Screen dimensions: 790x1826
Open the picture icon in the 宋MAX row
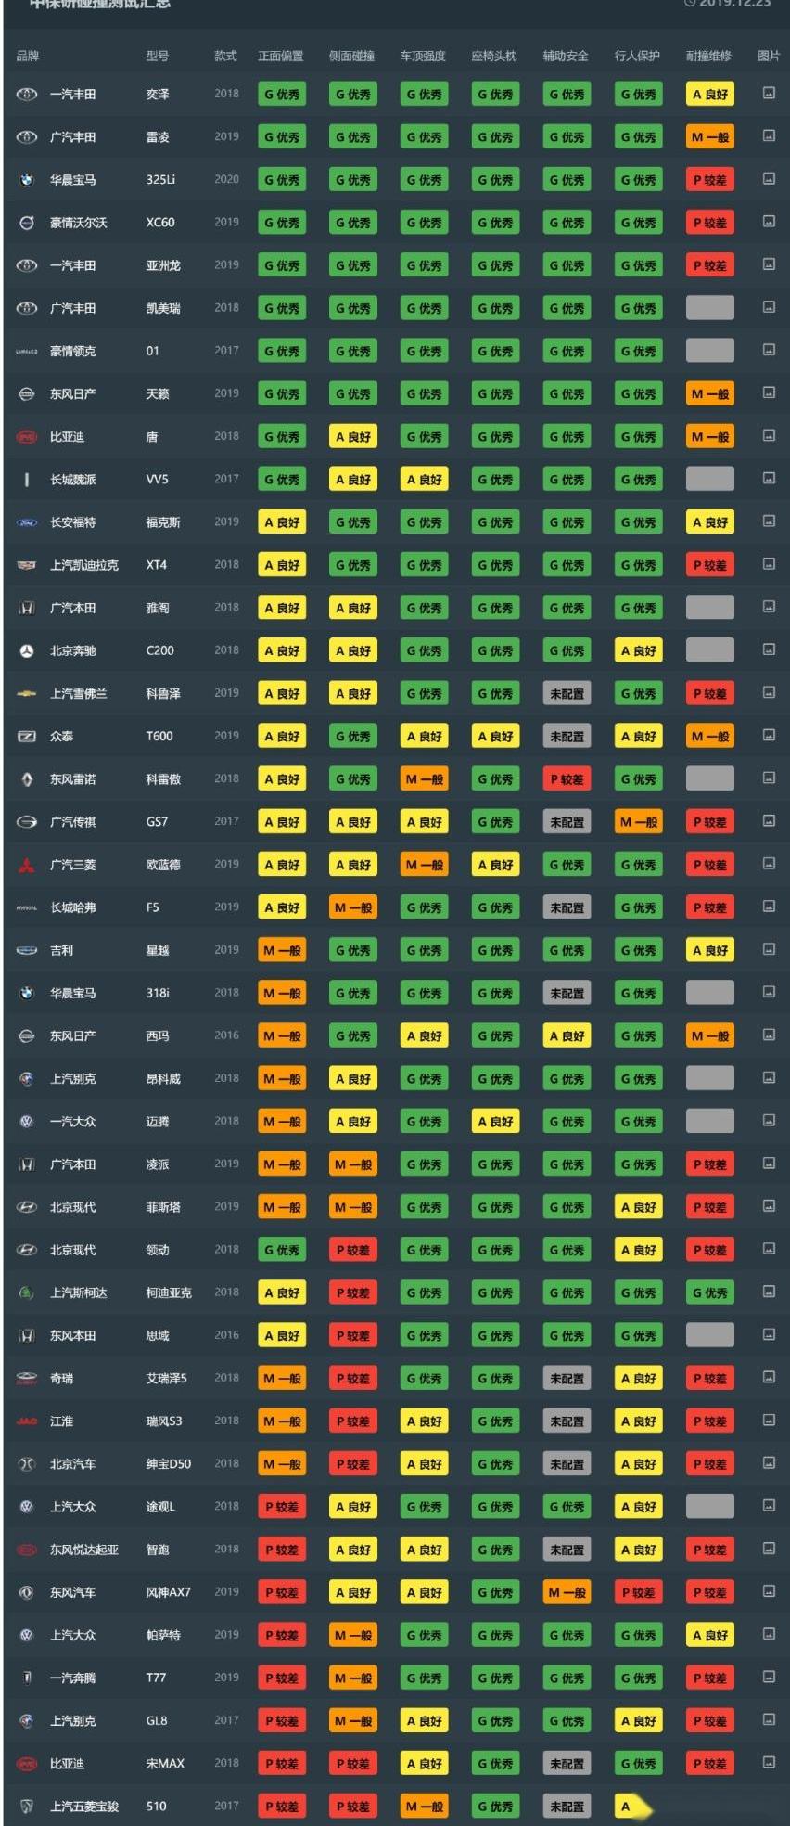click(x=769, y=1762)
